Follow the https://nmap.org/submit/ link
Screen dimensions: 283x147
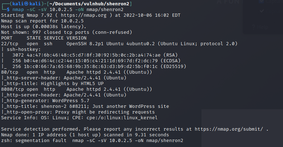tap(229, 129)
